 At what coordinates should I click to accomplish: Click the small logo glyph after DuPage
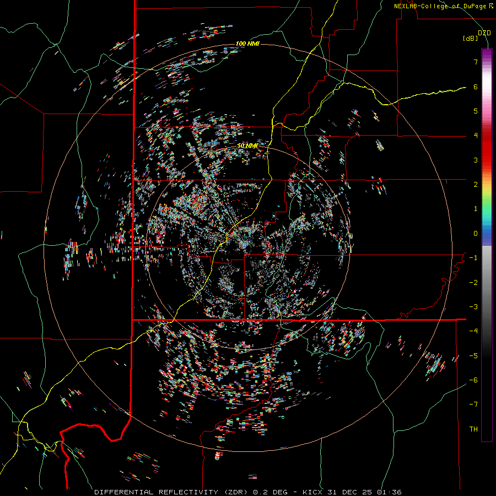(x=491, y=6)
